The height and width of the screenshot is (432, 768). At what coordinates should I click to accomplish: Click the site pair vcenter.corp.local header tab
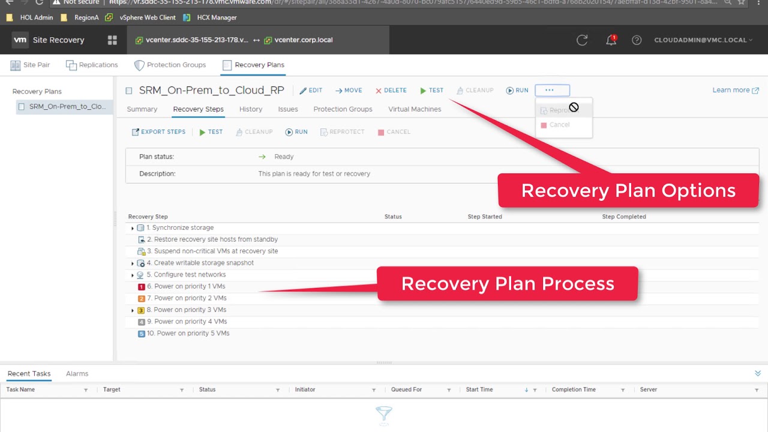[298, 40]
